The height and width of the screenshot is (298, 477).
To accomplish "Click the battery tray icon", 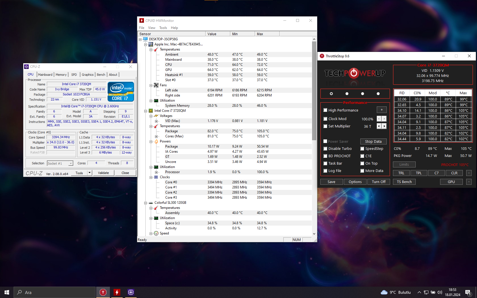I will [433, 292].
